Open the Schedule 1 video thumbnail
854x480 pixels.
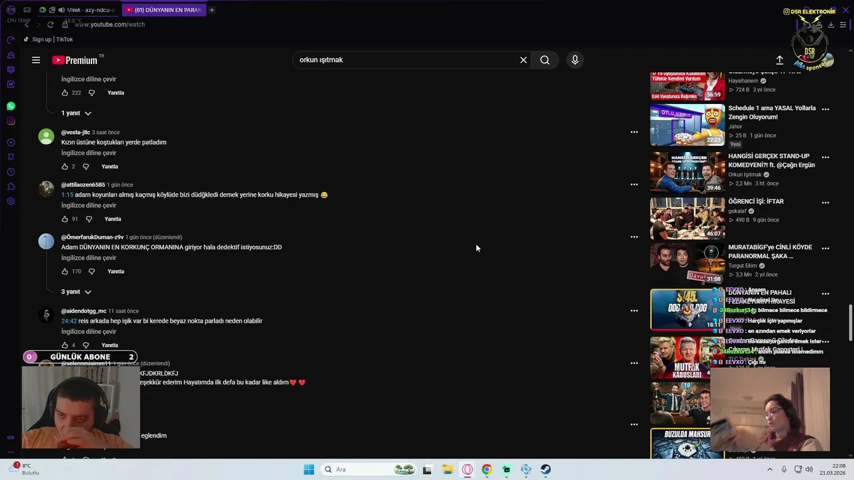point(687,125)
